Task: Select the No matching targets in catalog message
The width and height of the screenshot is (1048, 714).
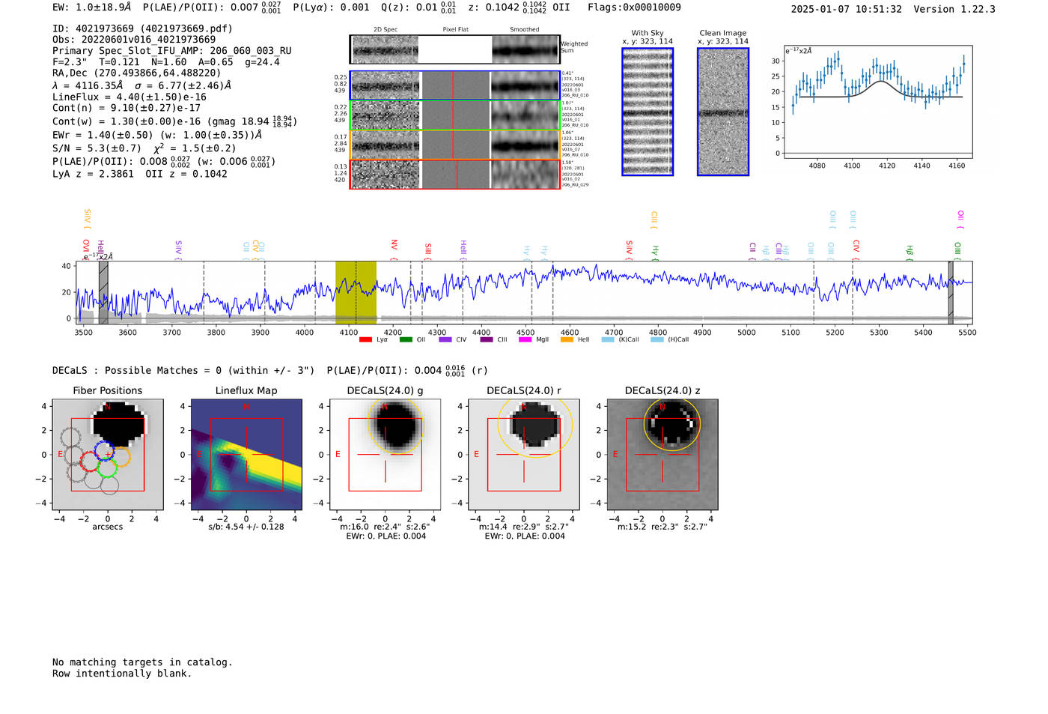Action: click(142, 662)
